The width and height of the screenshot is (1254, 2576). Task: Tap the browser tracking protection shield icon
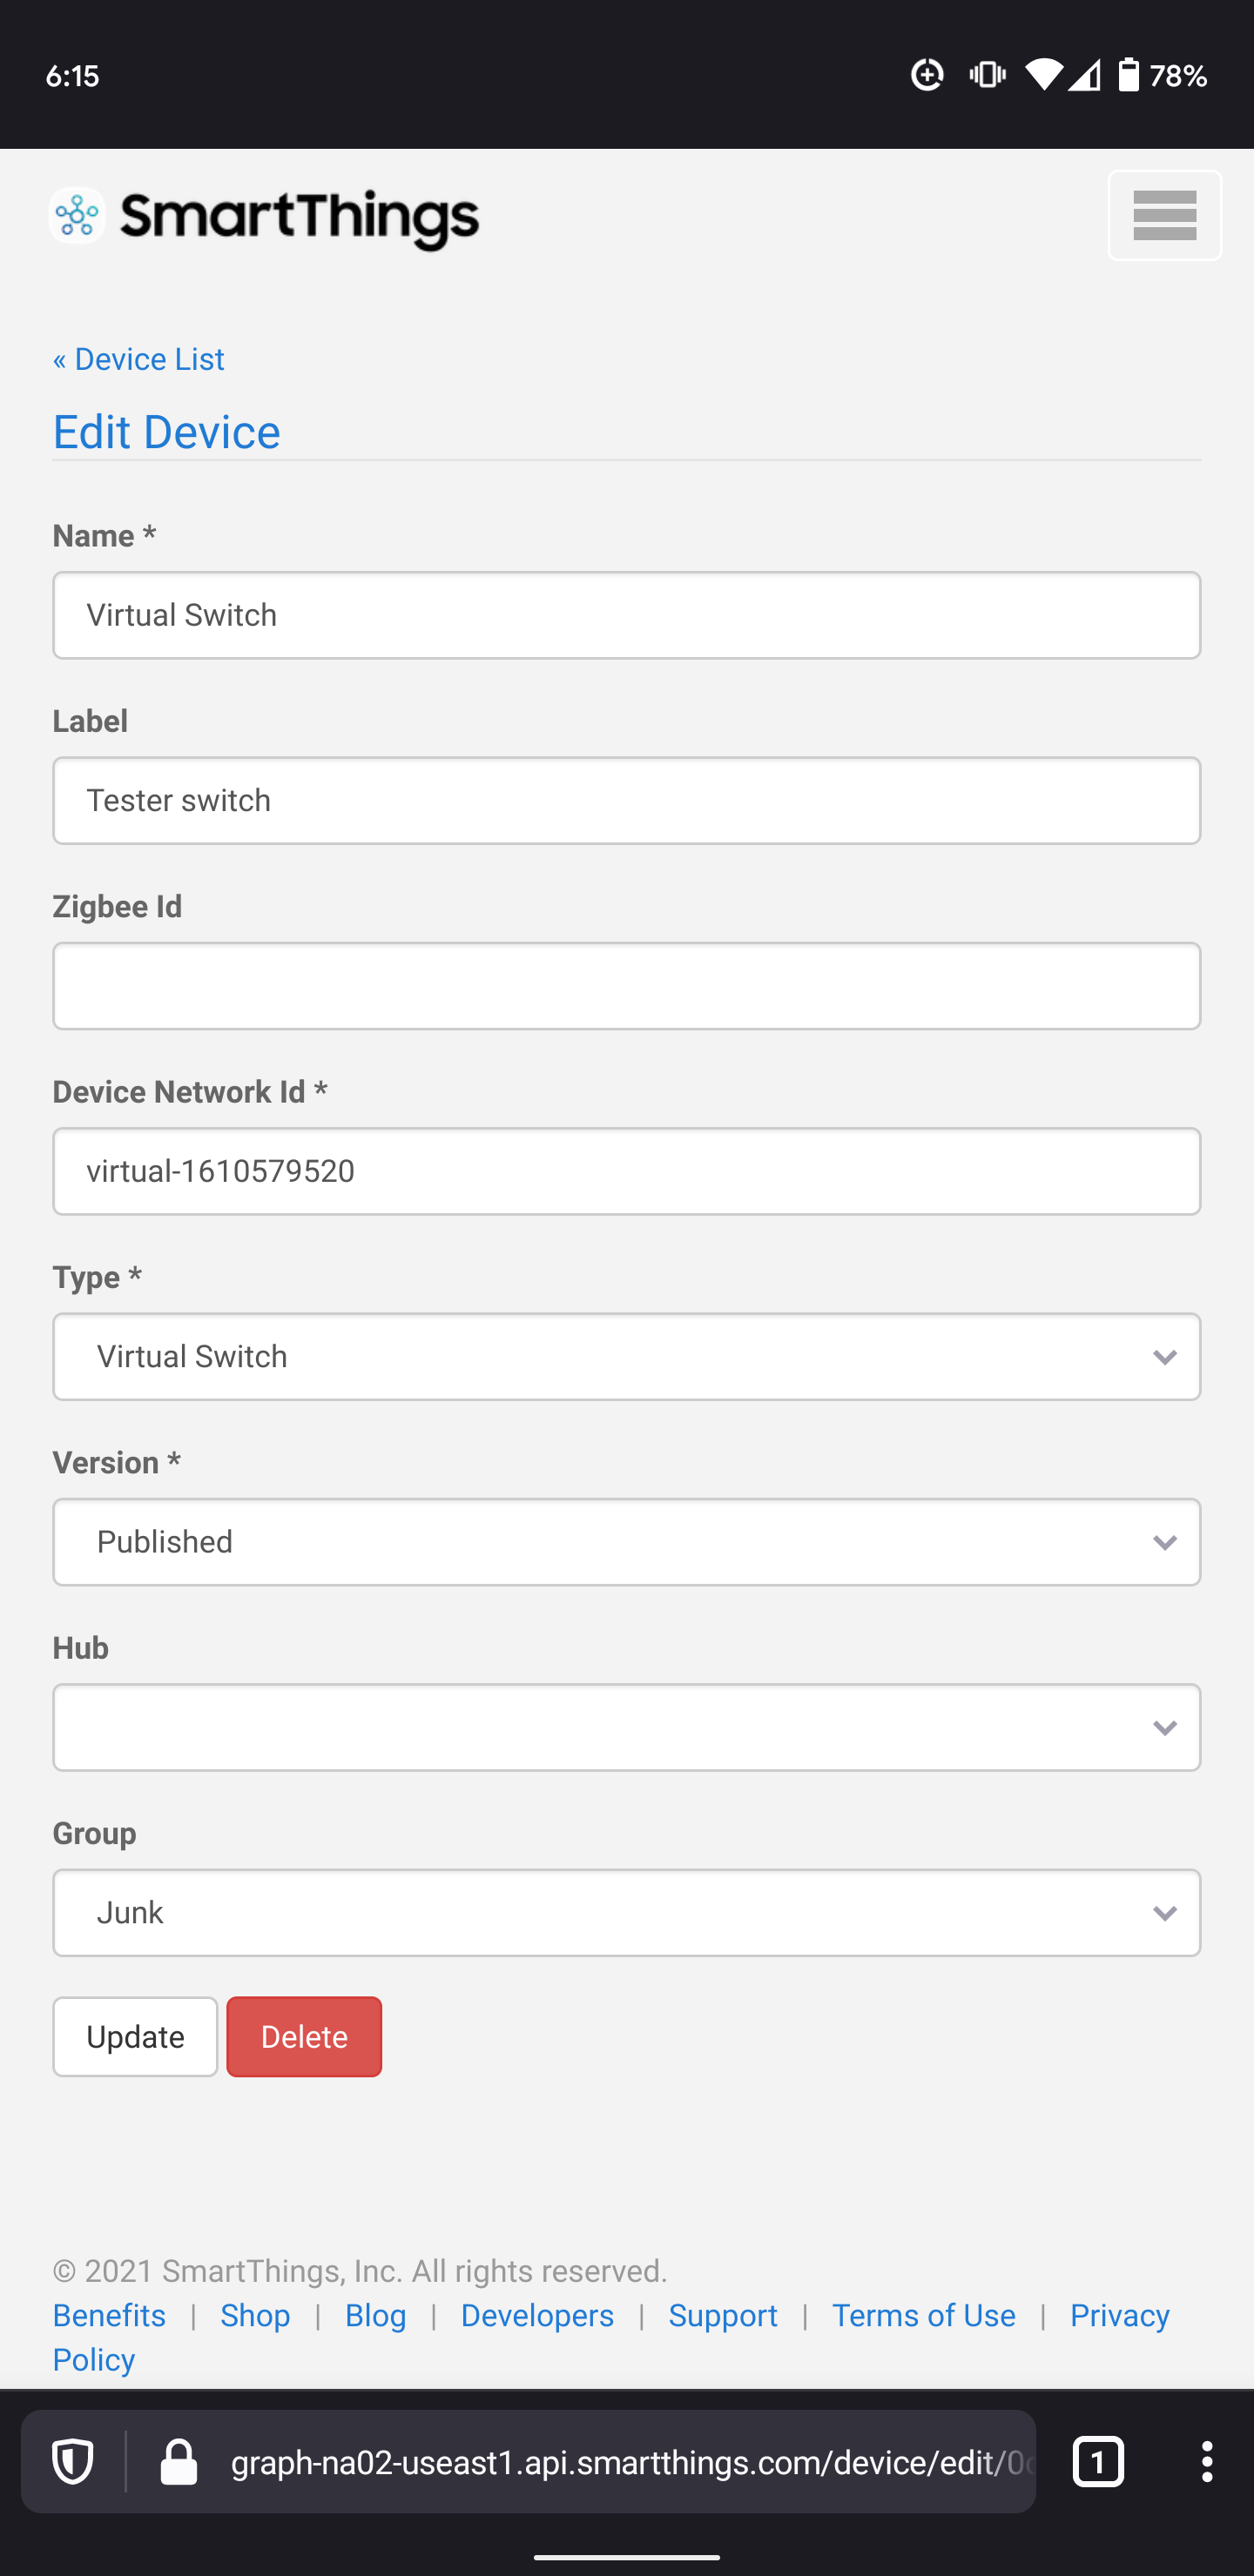click(x=73, y=2461)
